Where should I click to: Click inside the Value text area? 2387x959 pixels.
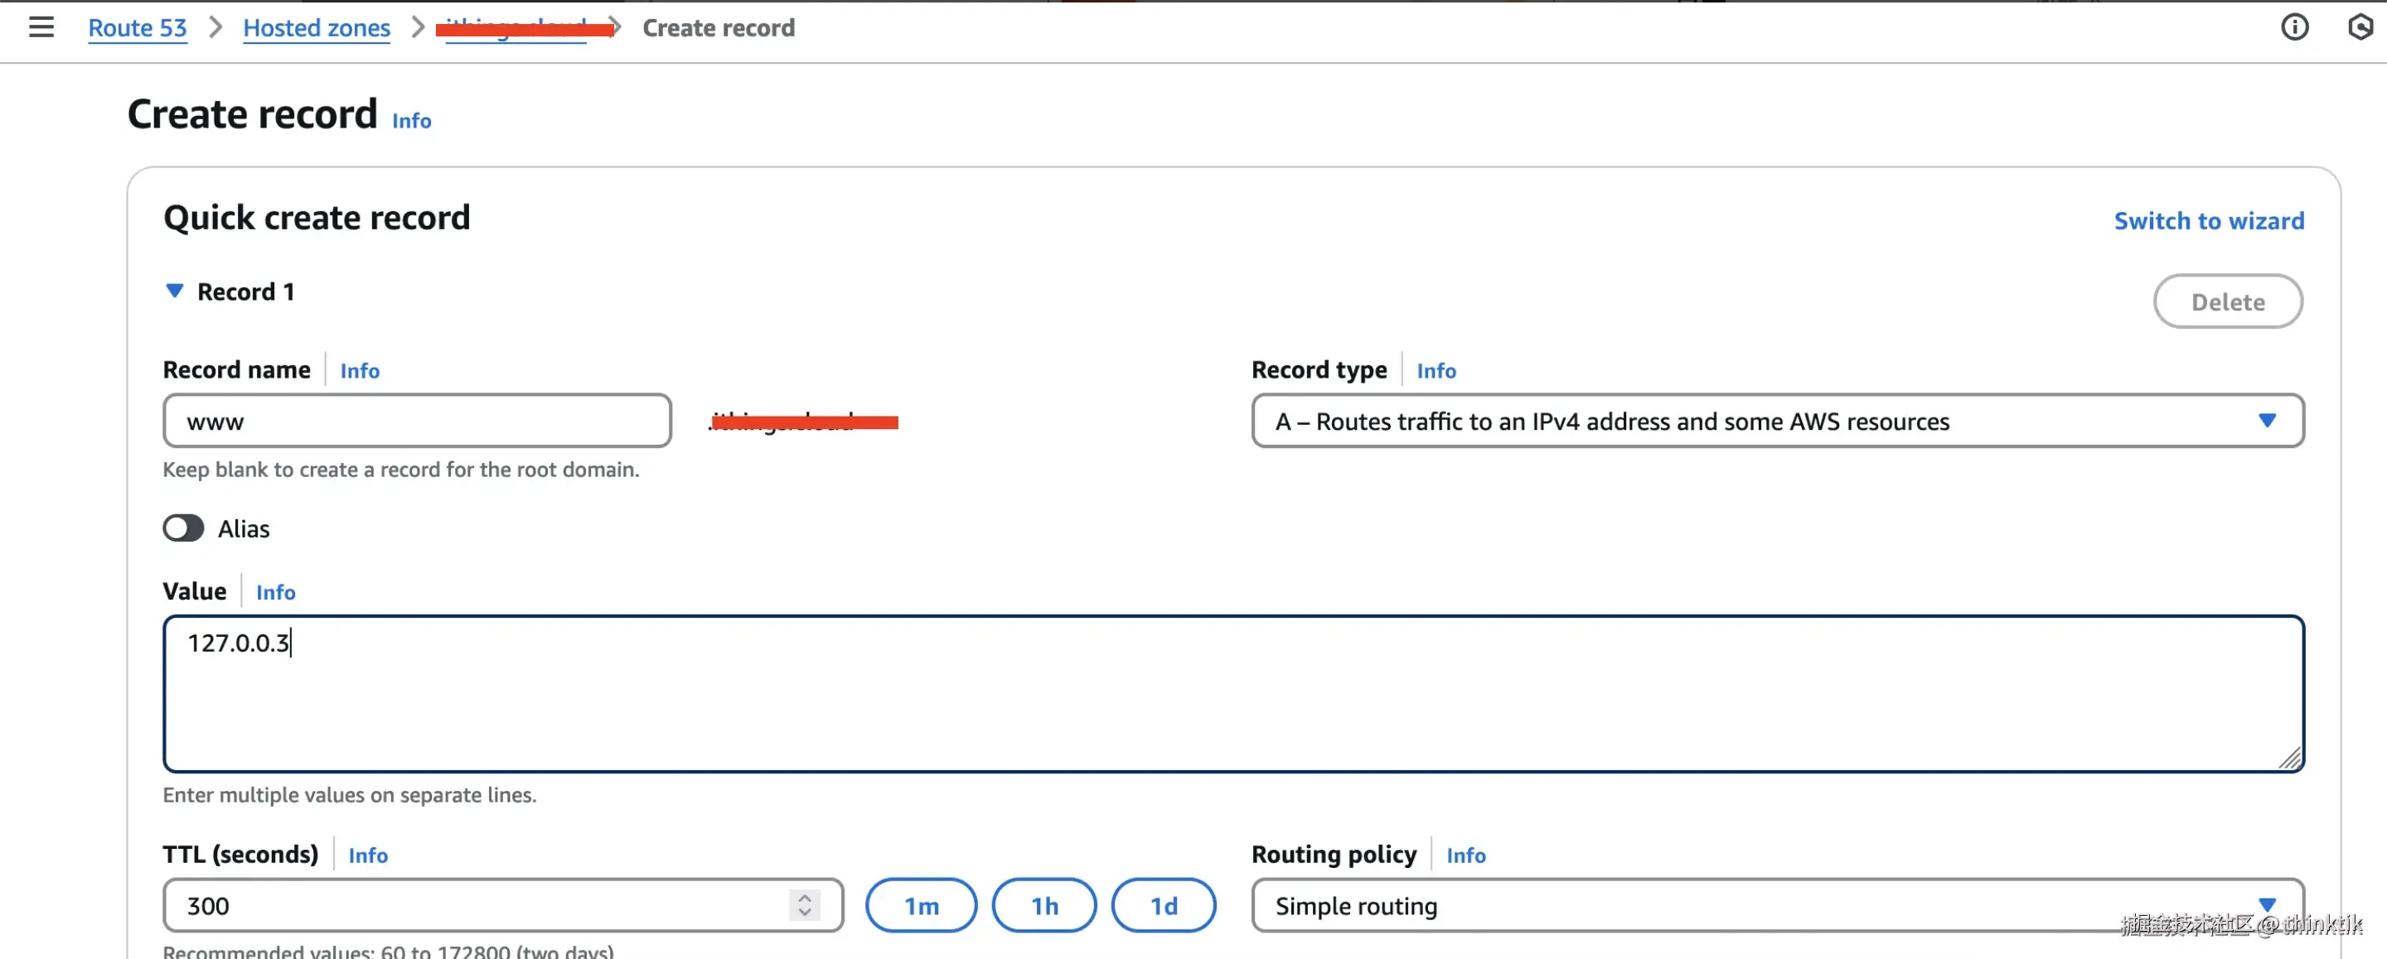point(1232,694)
